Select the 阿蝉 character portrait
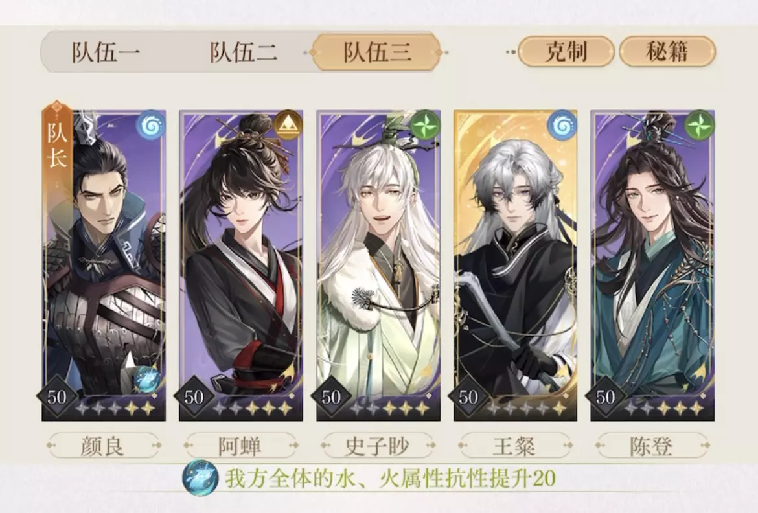This screenshot has width=758, height=513. (241, 266)
